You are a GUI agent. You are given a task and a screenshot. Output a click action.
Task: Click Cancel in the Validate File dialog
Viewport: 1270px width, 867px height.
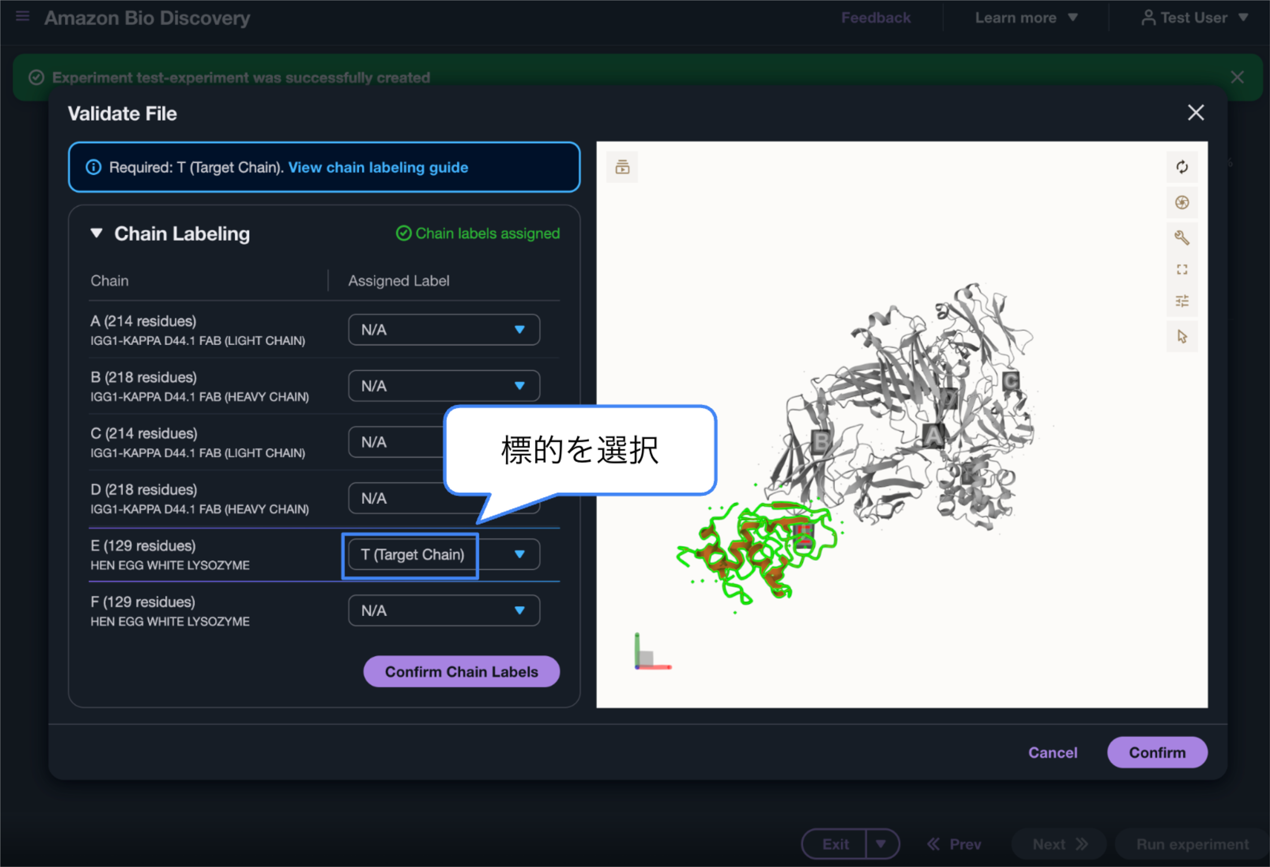click(1052, 752)
